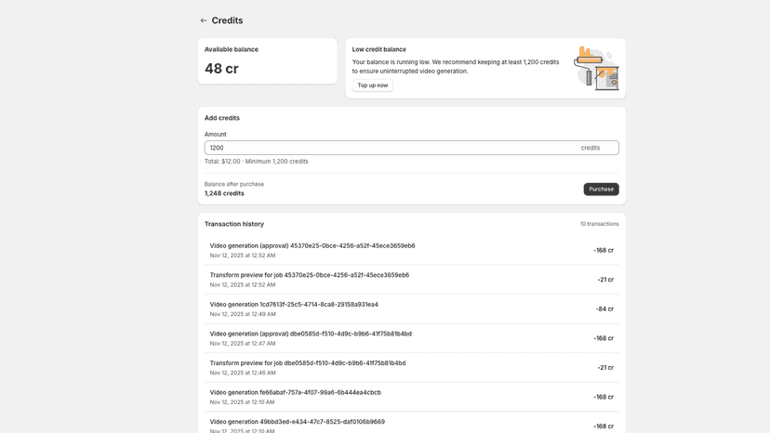Click the 48 cr balance amount

click(x=221, y=69)
